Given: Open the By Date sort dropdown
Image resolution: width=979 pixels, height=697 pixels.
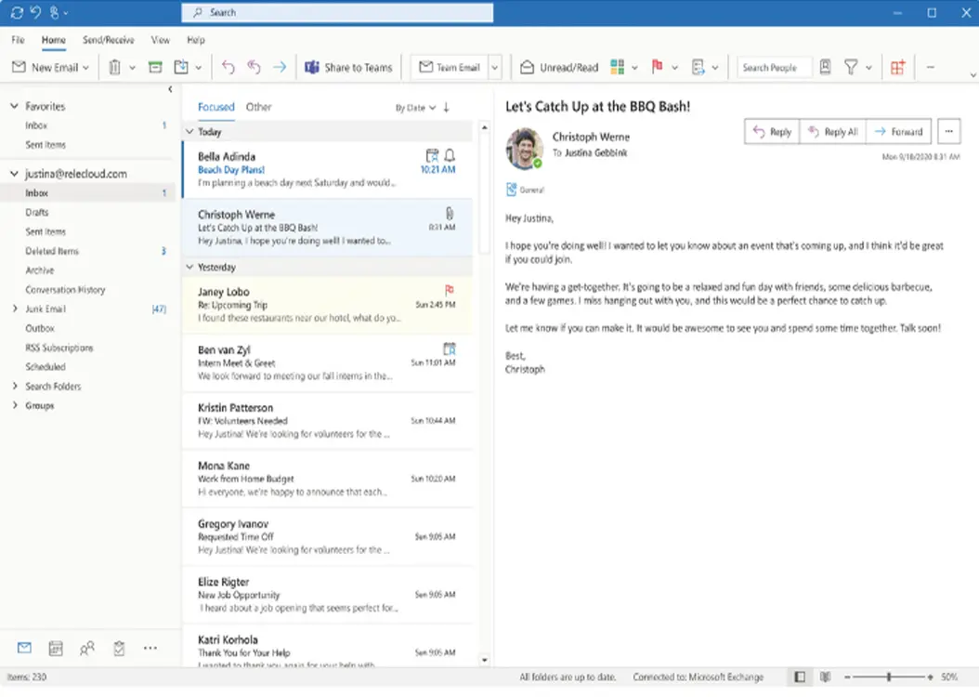Looking at the screenshot, I should (415, 108).
